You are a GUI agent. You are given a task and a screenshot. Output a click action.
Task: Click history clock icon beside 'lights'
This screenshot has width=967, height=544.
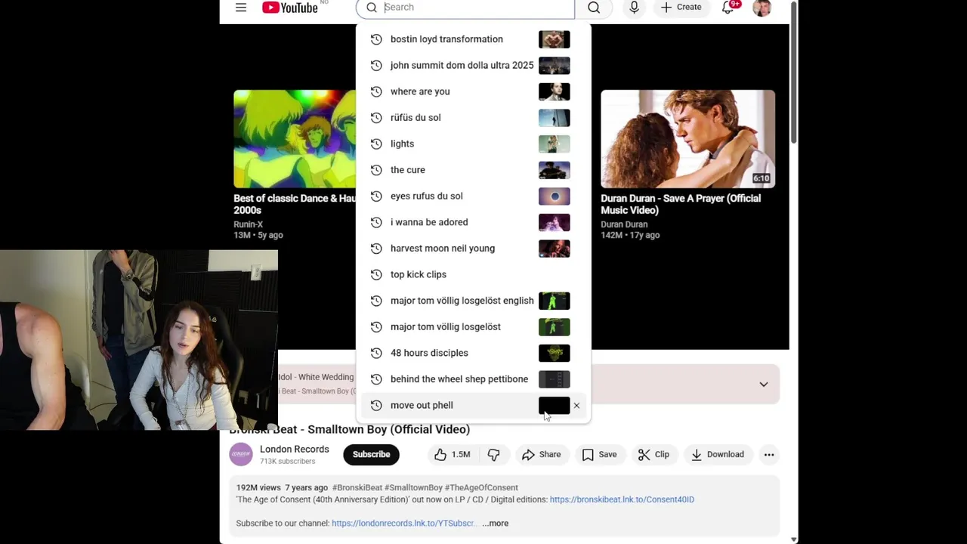point(376,144)
